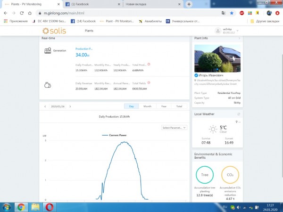Click the Tree benefit circle
Screen dimensions: 283x212
pos(205,175)
